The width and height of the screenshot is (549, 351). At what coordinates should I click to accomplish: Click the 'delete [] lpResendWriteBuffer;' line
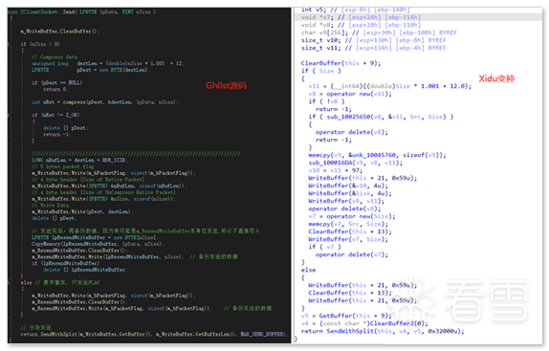pyautogui.click(x=85, y=270)
